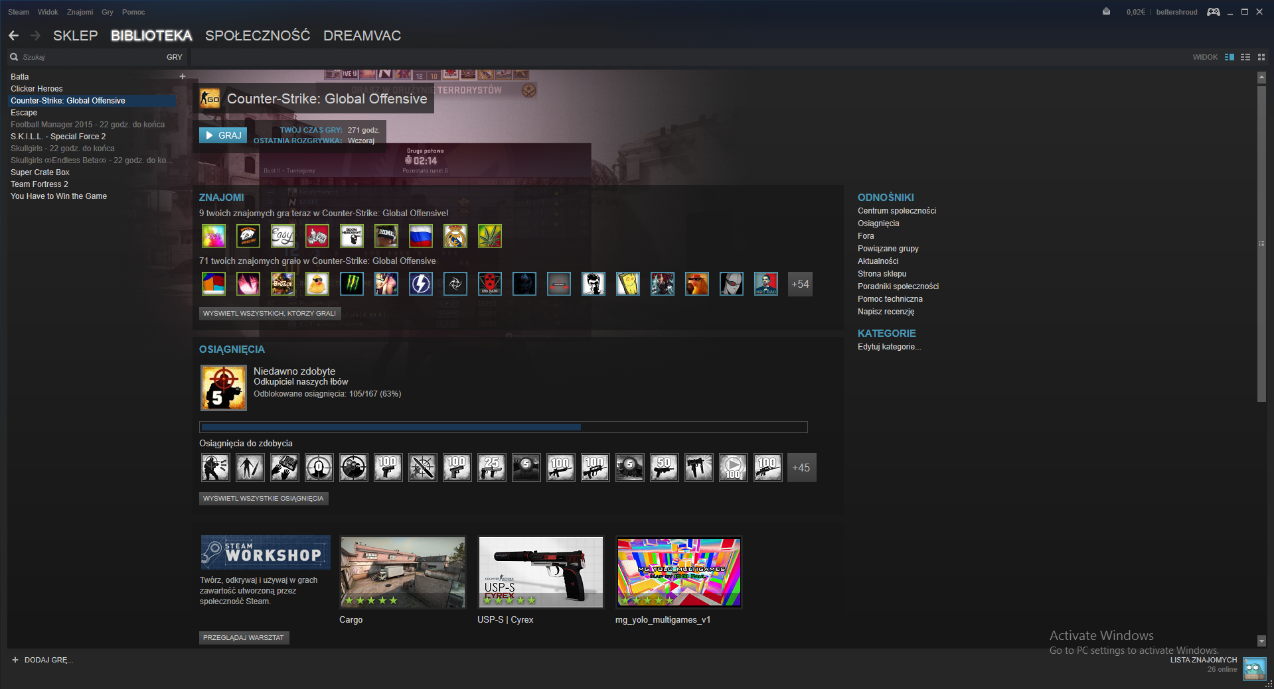Image resolution: width=1274 pixels, height=689 pixels.
Task: Open the rubber duck friend avatar
Action: [317, 284]
